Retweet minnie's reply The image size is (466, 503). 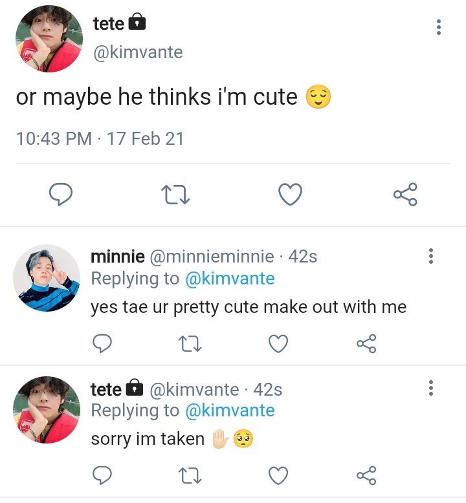click(190, 343)
